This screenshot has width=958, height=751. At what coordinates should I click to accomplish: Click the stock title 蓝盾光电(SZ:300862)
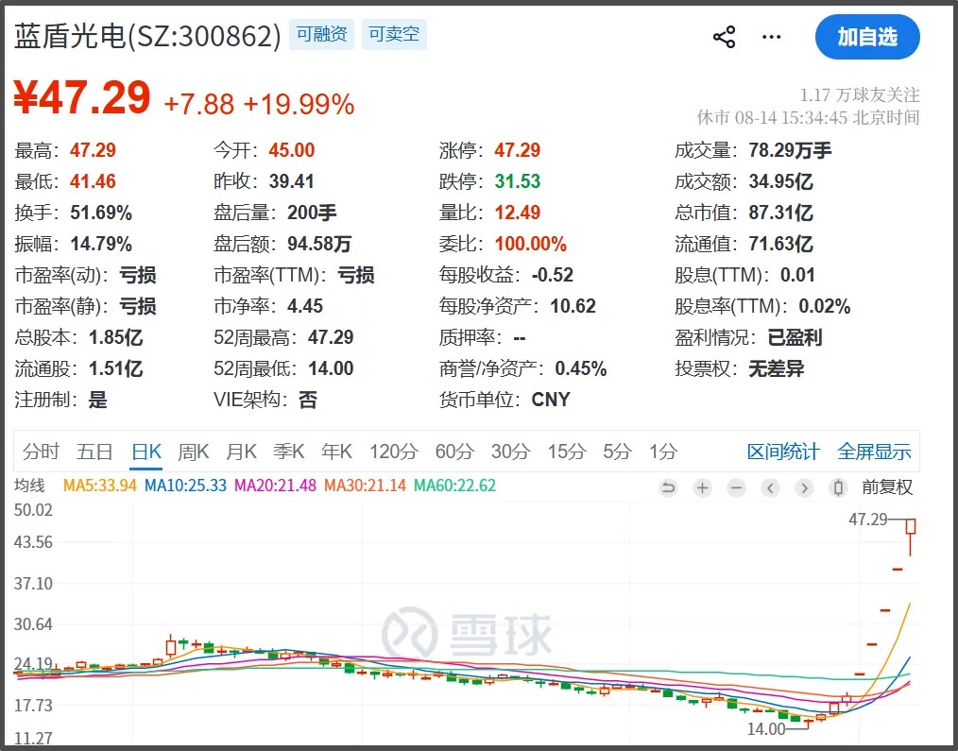point(147,36)
